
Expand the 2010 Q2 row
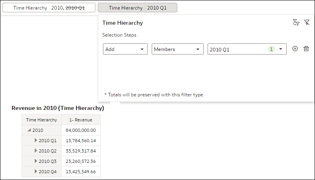(36, 151)
